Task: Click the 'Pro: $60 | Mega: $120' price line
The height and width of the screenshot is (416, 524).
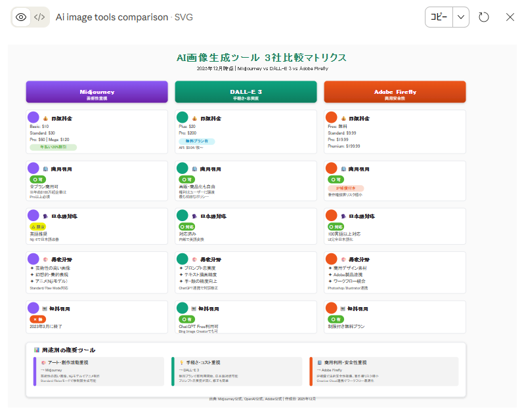Action: point(49,140)
